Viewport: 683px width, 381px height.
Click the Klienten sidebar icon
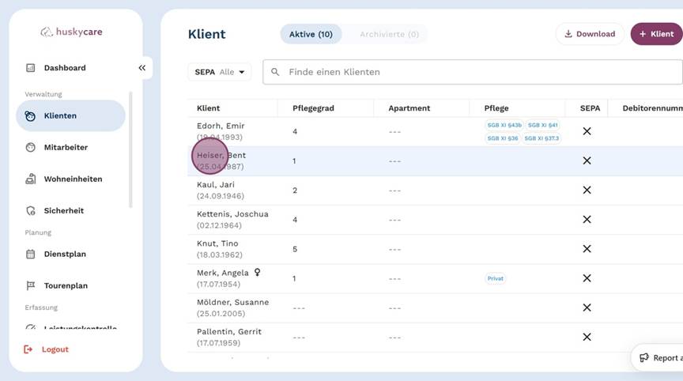[x=31, y=116]
